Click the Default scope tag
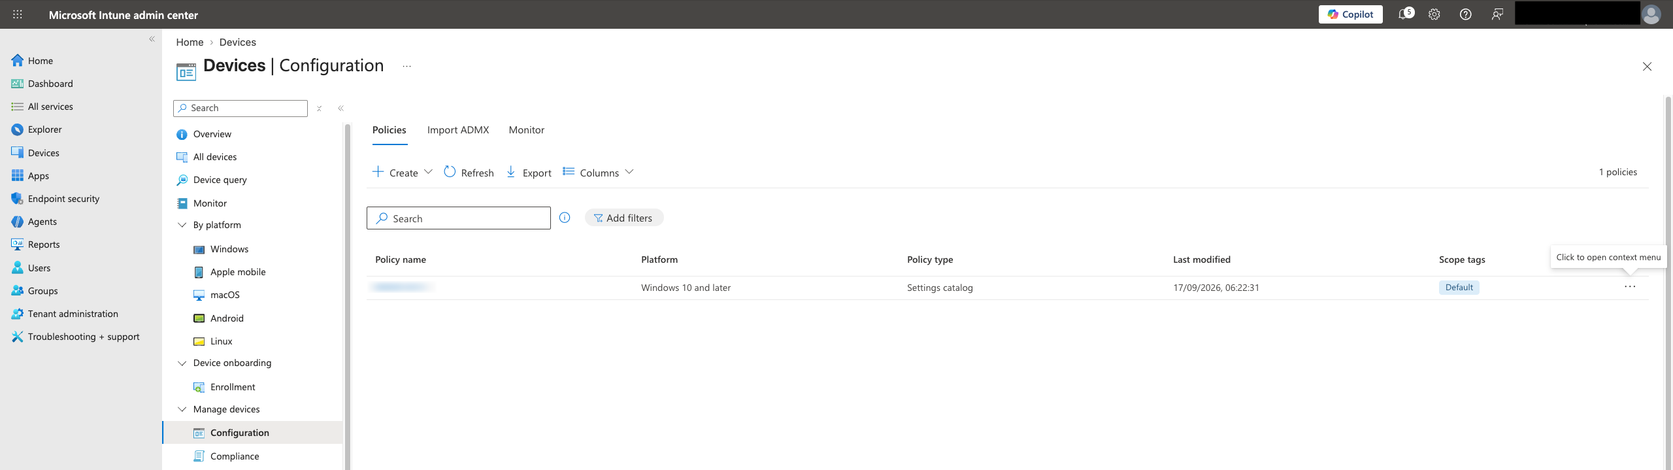The width and height of the screenshot is (1673, 470). tap(1459, 288)
